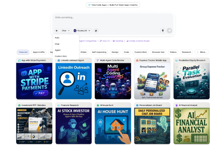The image size is (216, 146).
Task: Click the RouteLLM logo icon
Action: point(75,31)
